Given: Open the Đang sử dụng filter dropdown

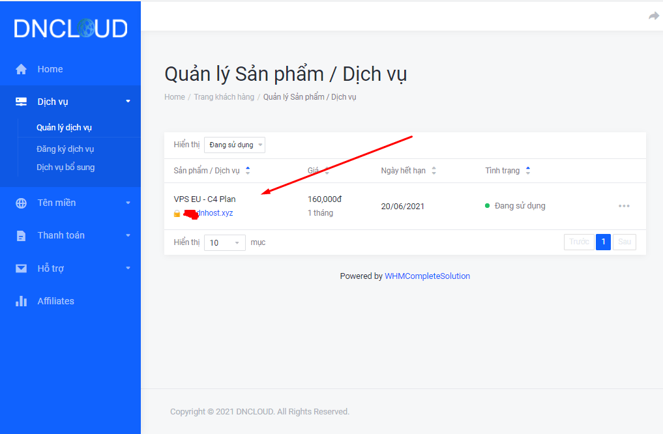Looking at the screenshot, I should [235, 145].
